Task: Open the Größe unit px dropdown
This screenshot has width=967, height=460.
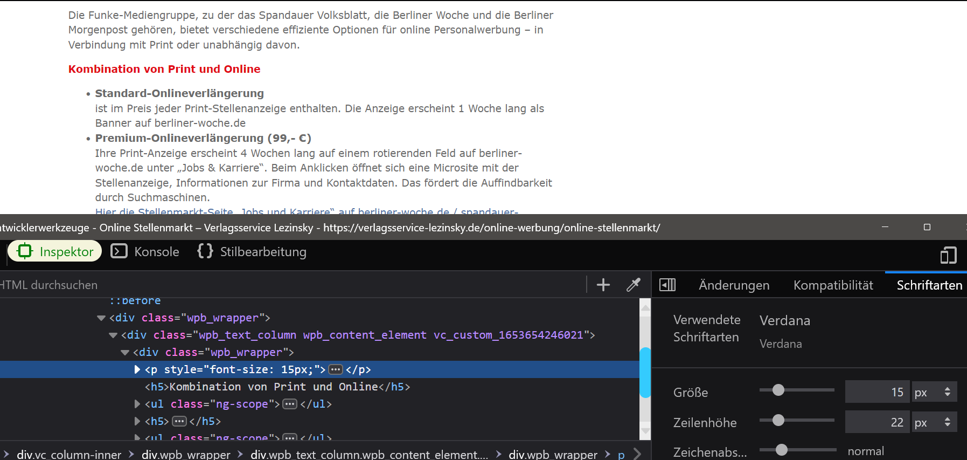Action: click(x=934, y=392)
